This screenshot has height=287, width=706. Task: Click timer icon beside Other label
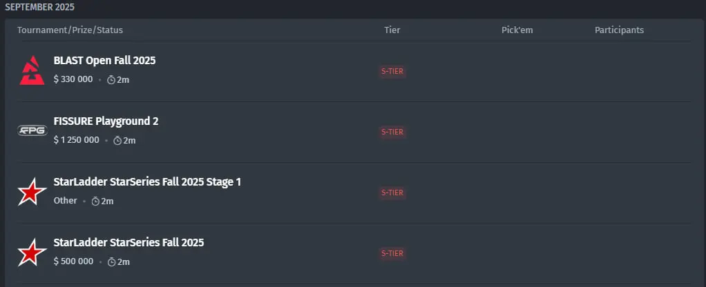click(95, 201)
